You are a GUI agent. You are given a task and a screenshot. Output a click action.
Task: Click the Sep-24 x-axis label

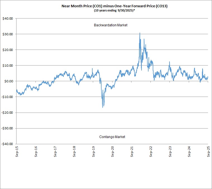point(189,152)
